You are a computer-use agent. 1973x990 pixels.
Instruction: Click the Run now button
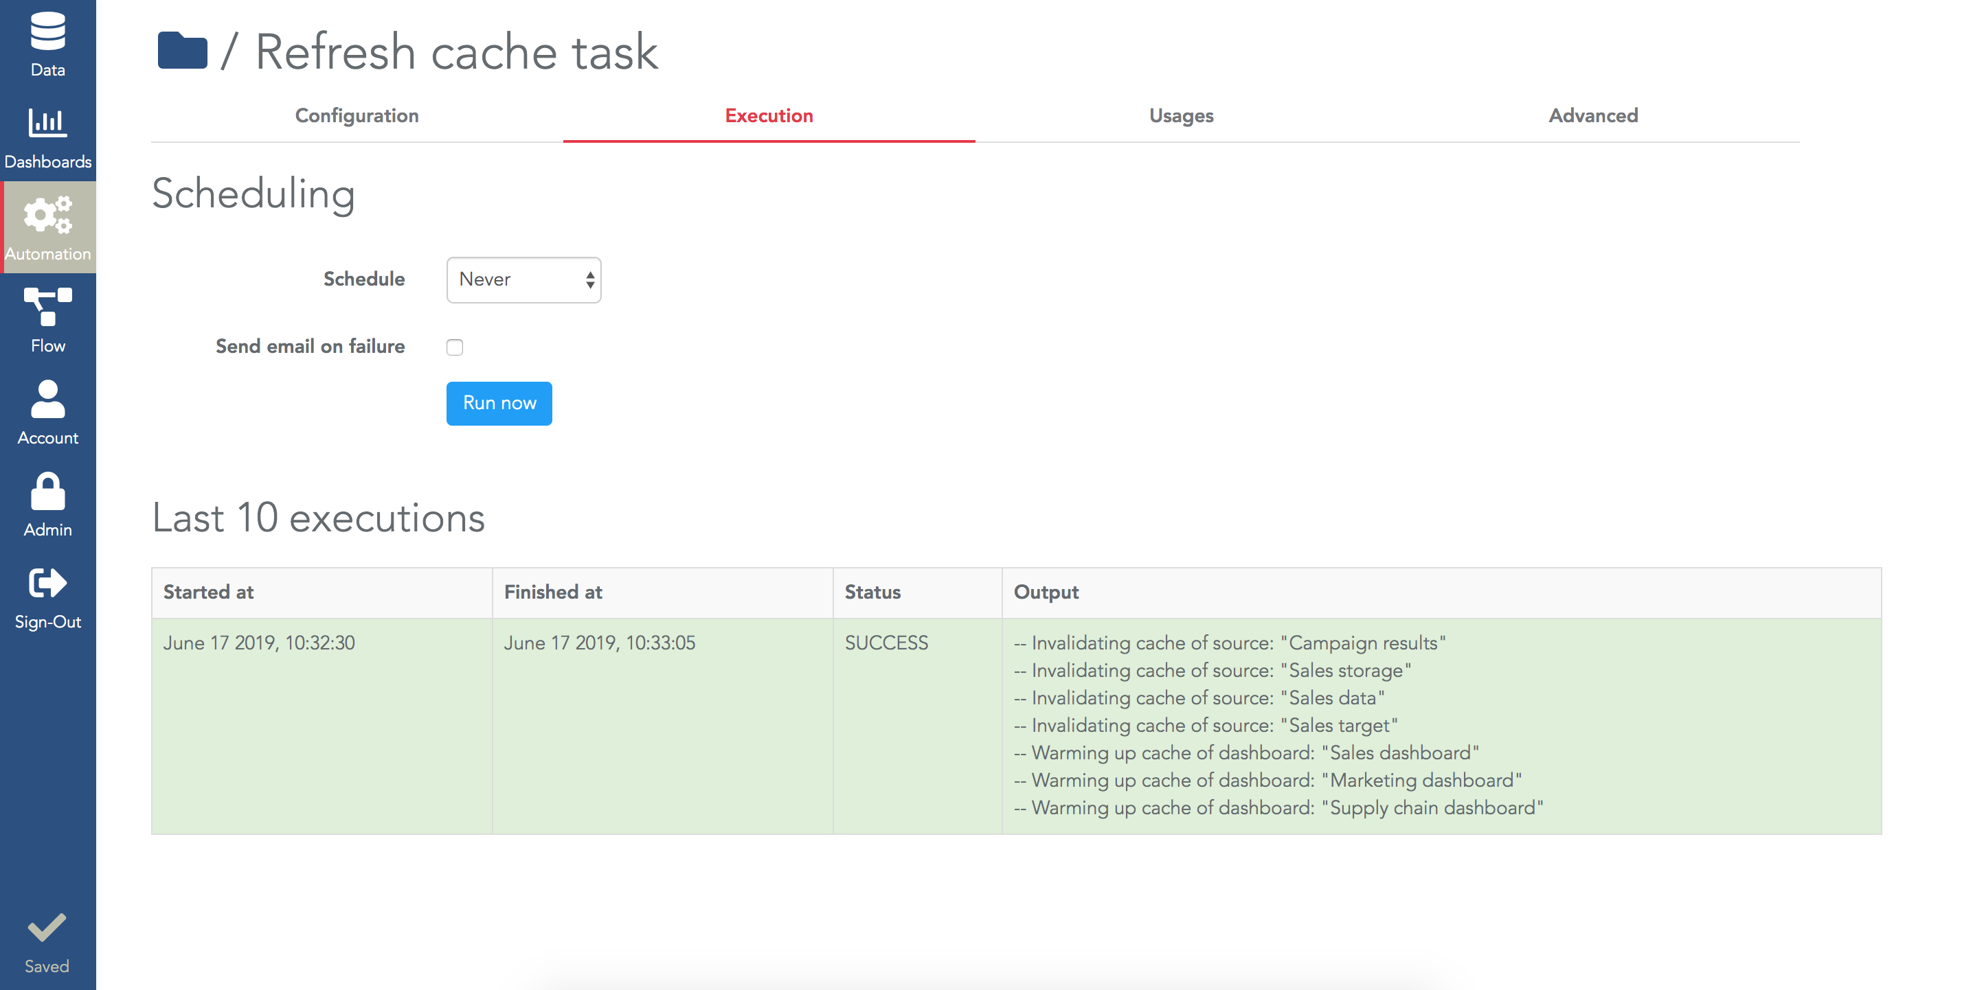(499, 404)
